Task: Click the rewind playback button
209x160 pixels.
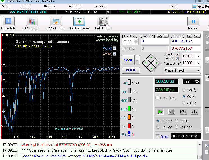Action: 172,112
